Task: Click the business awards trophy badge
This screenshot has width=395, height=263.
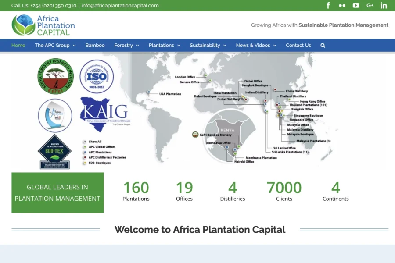Action: click(x=55, y=116)
